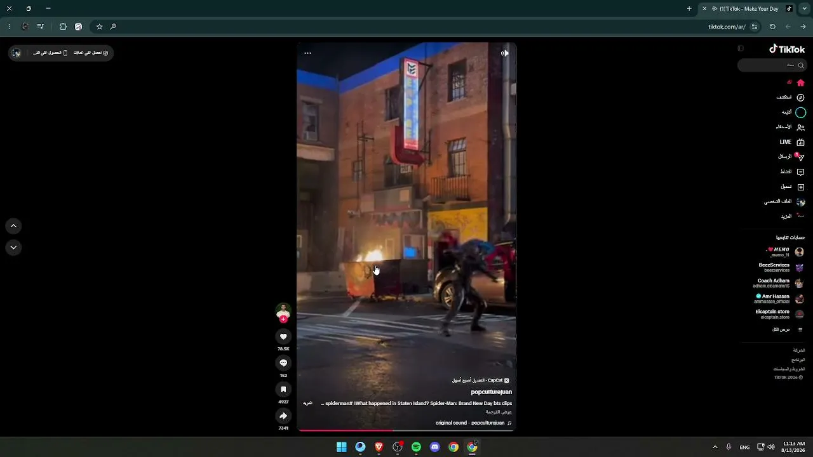Go to the next video with down arrow
This screenshot has height=457, width=813.
pos(13,248)
